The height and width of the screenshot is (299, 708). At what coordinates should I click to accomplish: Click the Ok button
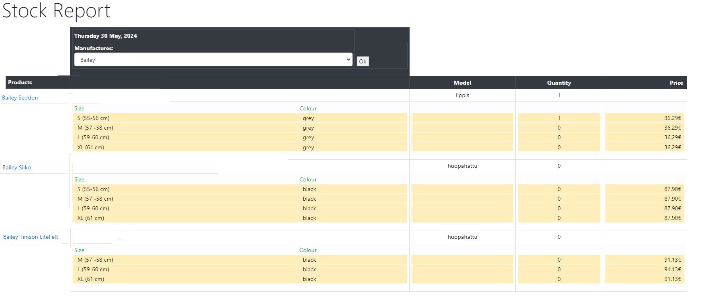pyautogui.click(x=363, y=61)
